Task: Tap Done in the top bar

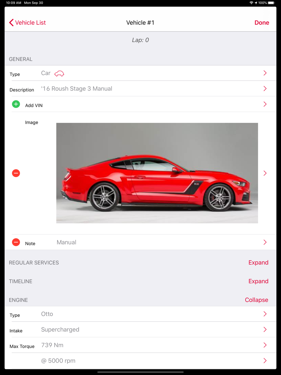Action: click(262, 22)
